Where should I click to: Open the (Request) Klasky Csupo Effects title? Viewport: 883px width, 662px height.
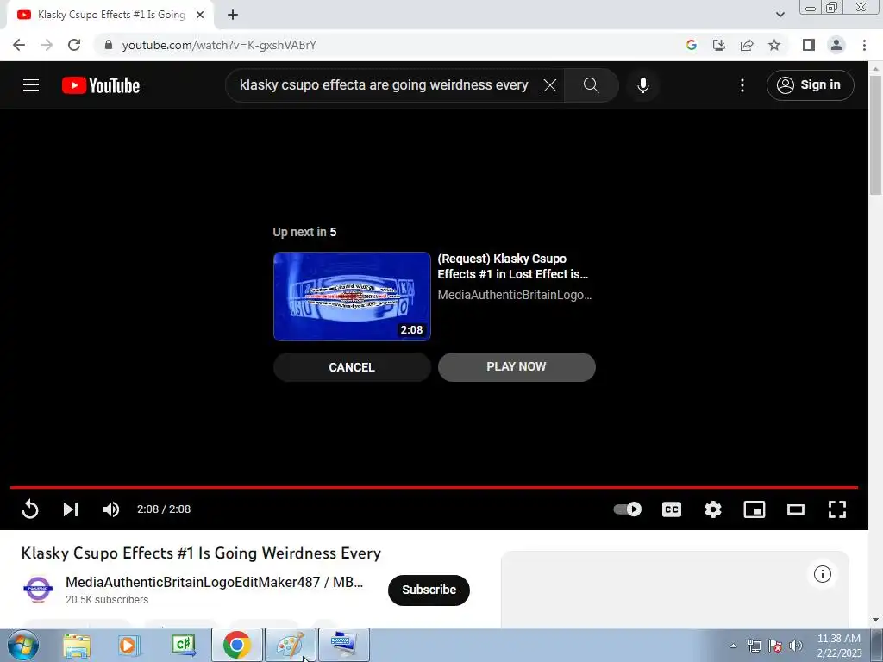pyautogui.click(x=513, y=266)
